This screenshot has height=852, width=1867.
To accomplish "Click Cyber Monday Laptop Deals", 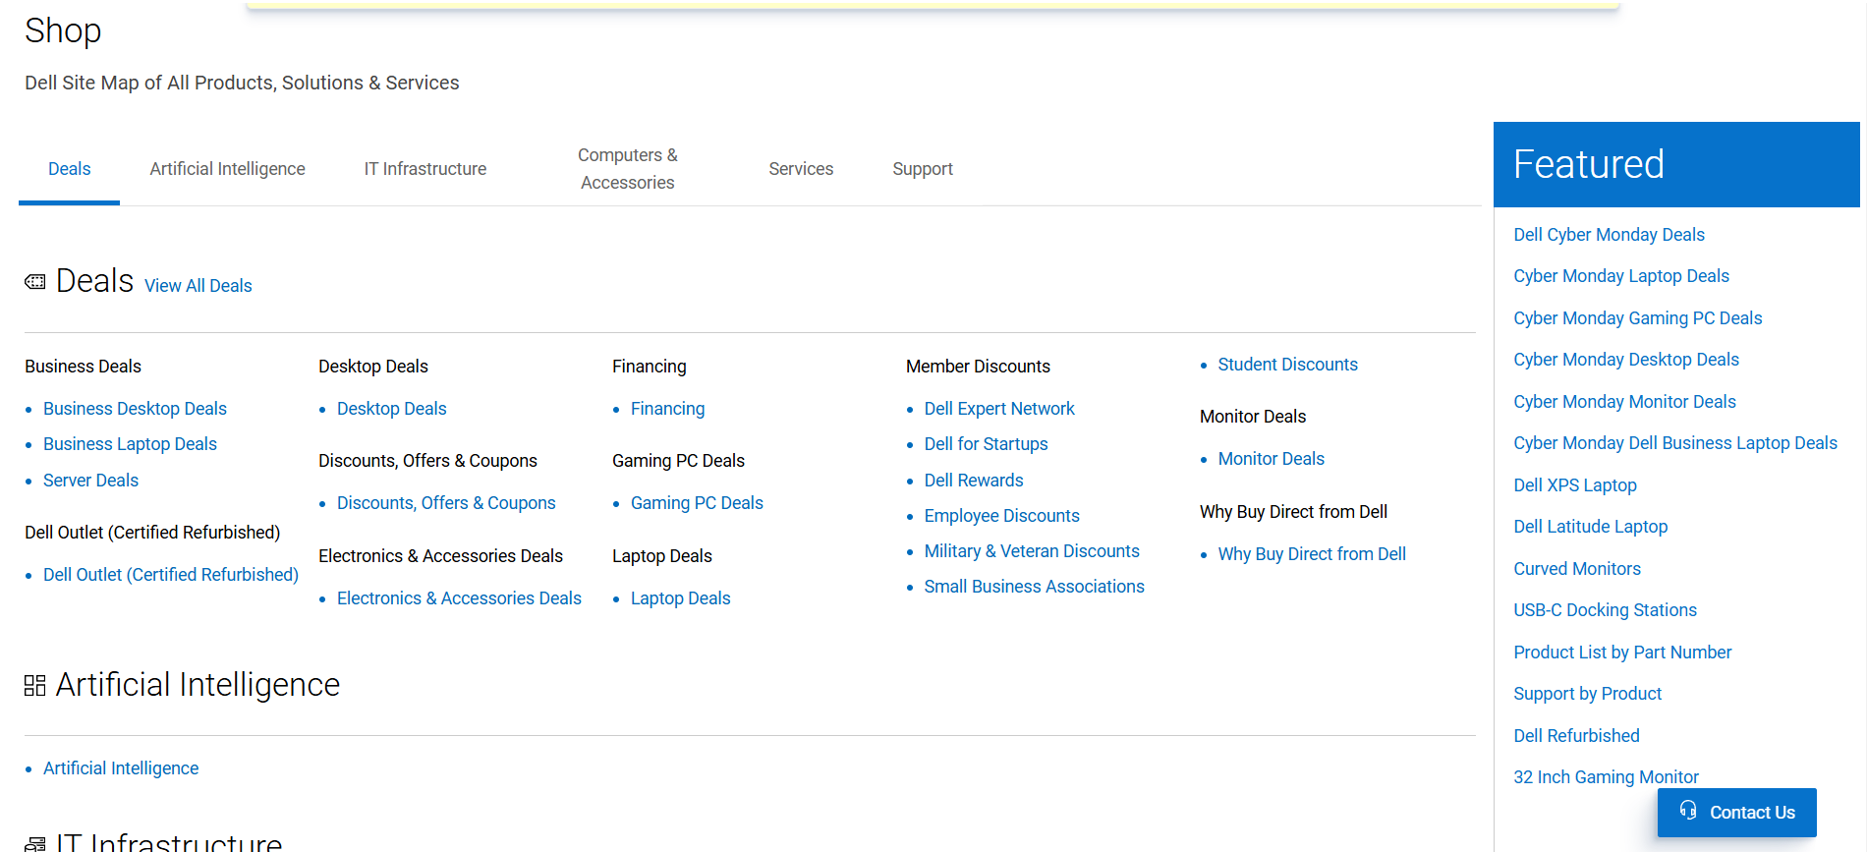I will click(x=1621, y=276).
